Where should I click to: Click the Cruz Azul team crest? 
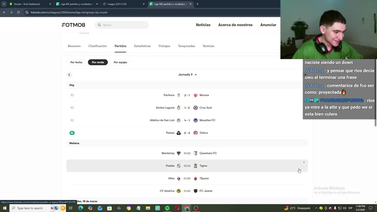[196, 108]
